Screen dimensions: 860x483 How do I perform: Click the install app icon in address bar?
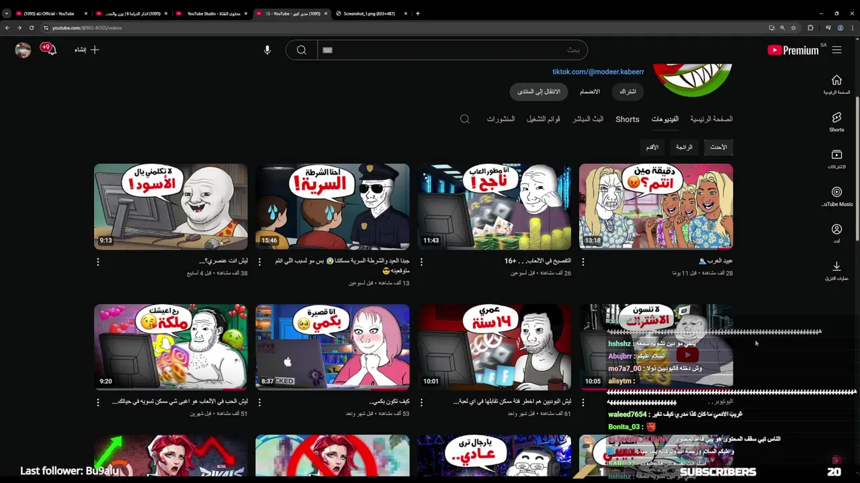click(x=771, y=28)
